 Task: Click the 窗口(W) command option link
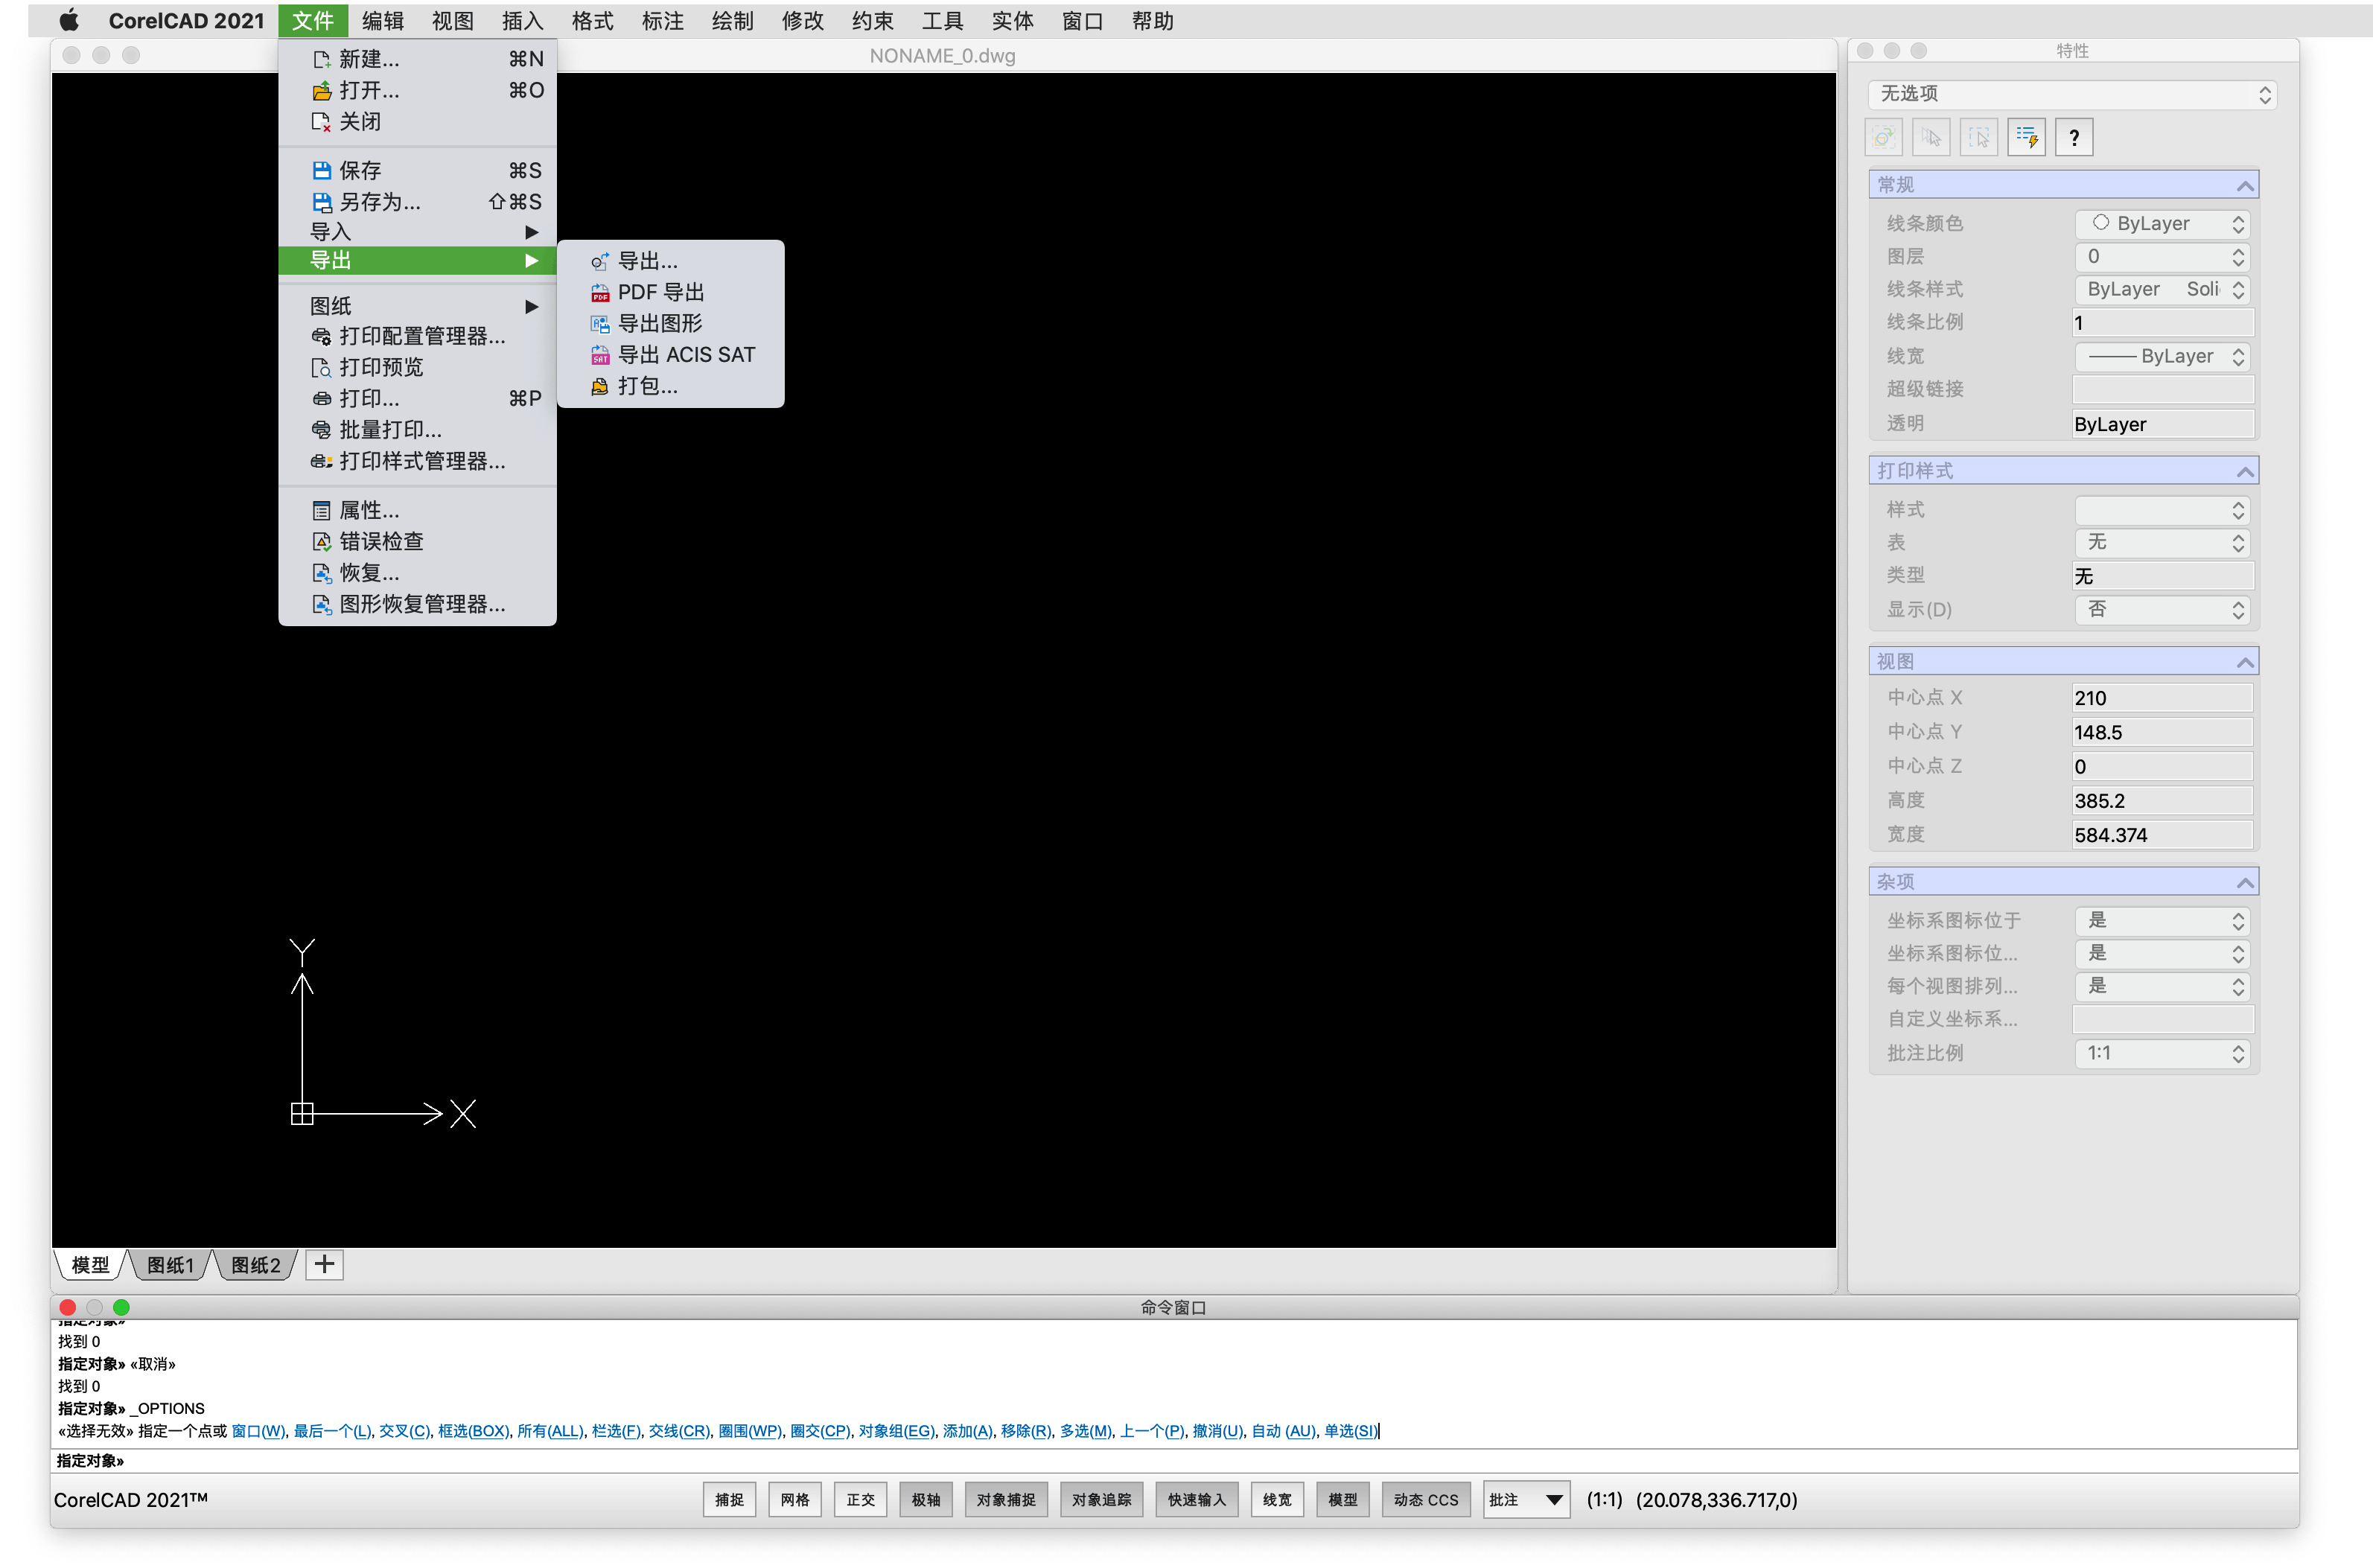(258, 1431)
